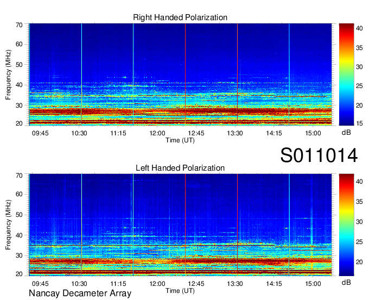
Task: Click the 'dB' unit label of Left Handed colorbar
Action: click(x=346, y=282)
